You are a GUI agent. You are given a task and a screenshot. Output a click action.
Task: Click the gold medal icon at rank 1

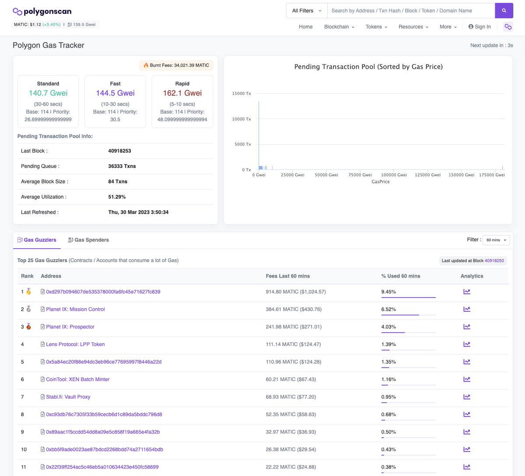pyautogui.click(x=28, y=292)
